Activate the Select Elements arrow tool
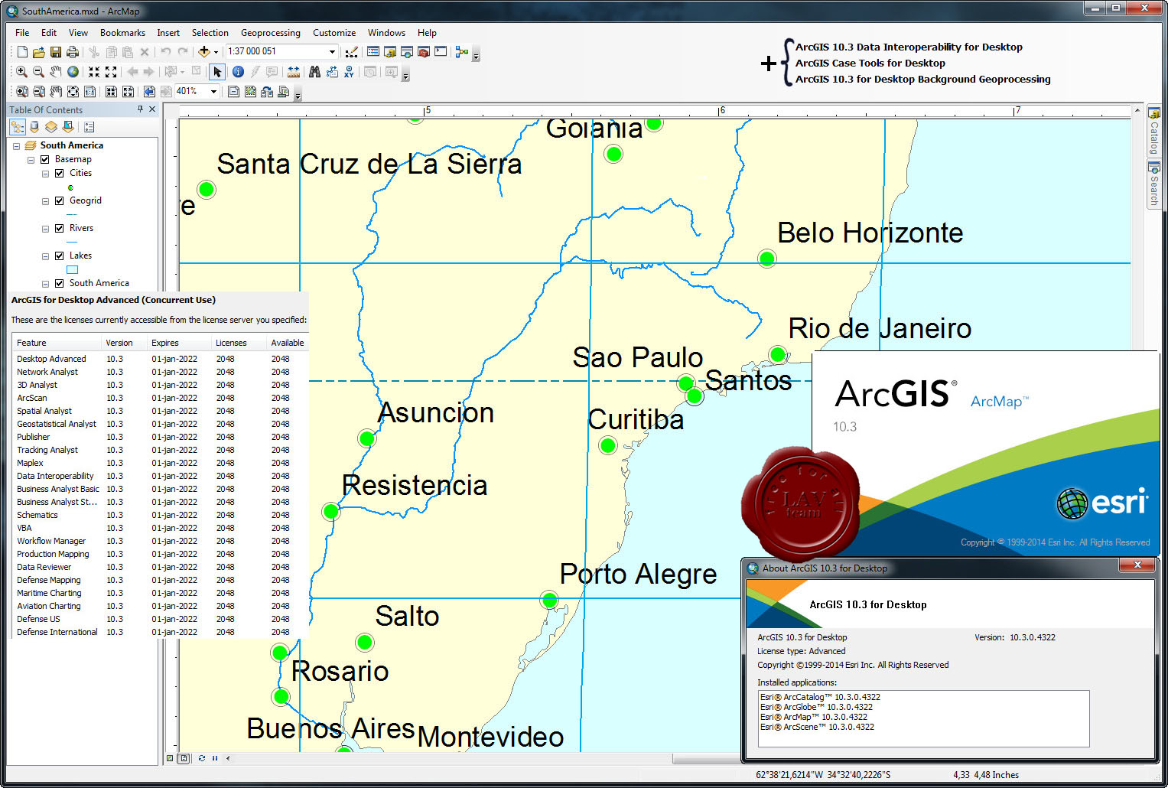The height and width of the screenshot is (788, 1168). click(217, 72)
